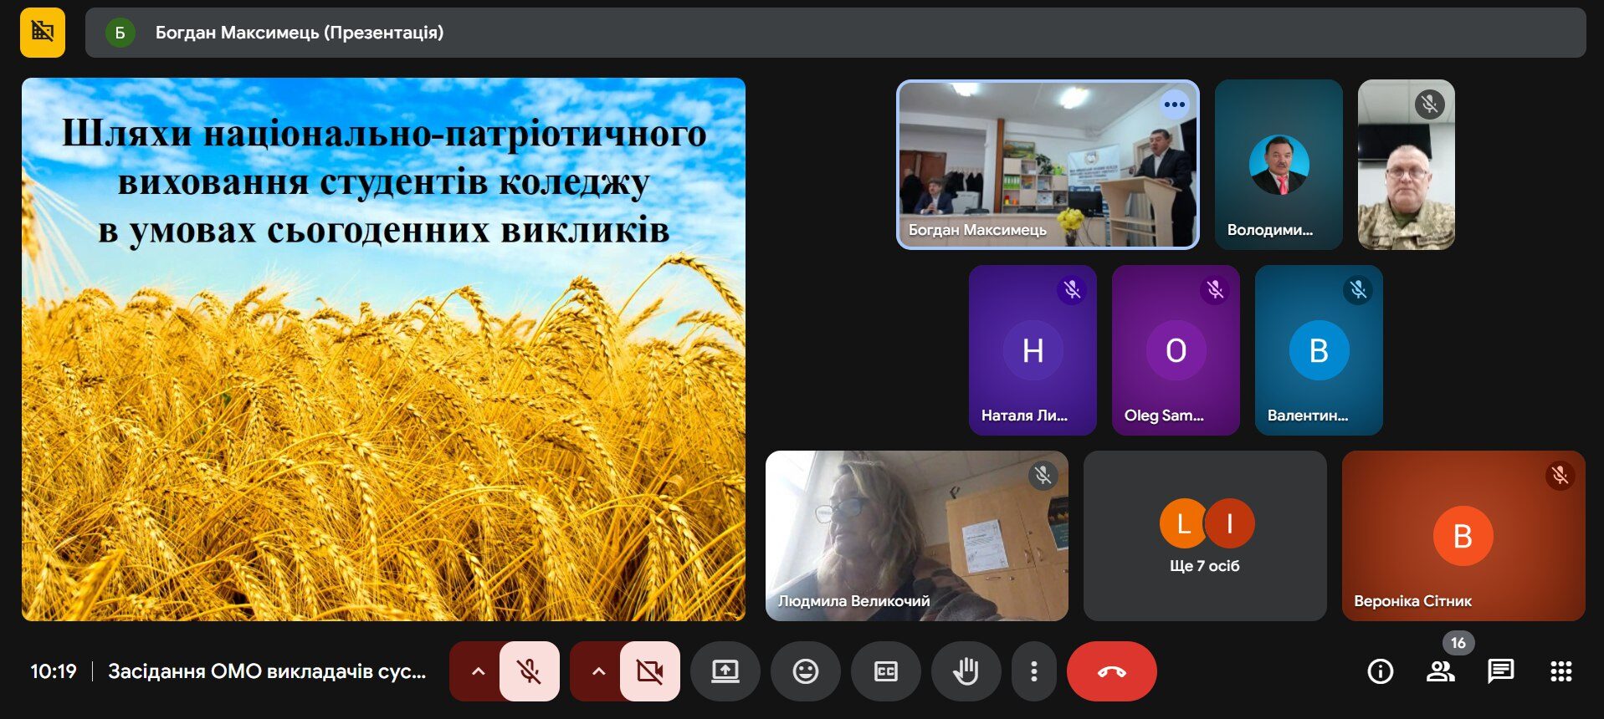Click the present screen (share) icon
The image size is (1604, 719).
coord(725,671)
